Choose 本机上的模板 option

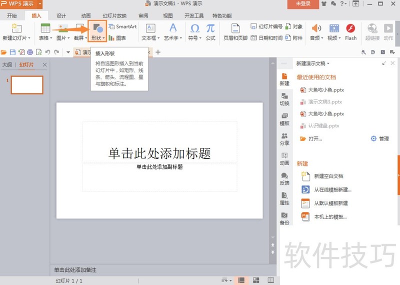point(324,217)
